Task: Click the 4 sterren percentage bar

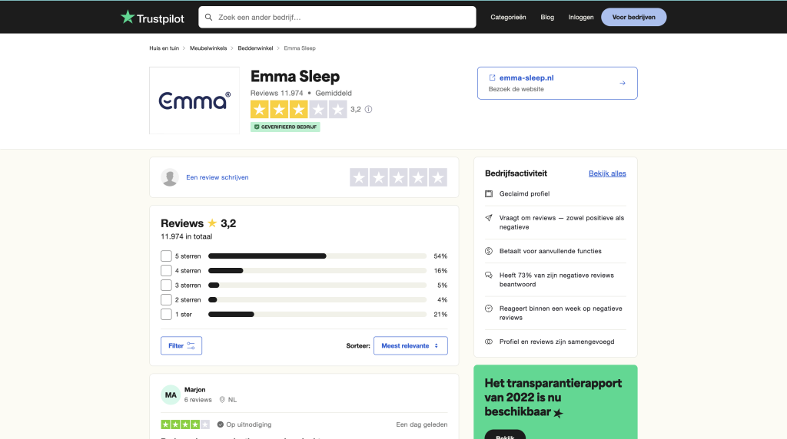Action: point(317,271)
